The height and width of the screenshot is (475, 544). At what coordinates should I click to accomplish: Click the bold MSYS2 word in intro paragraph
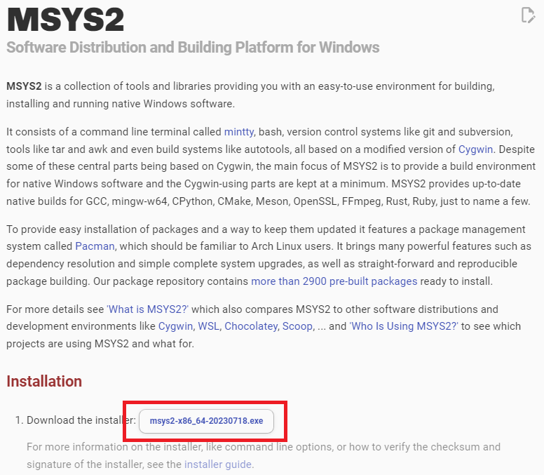24,86
